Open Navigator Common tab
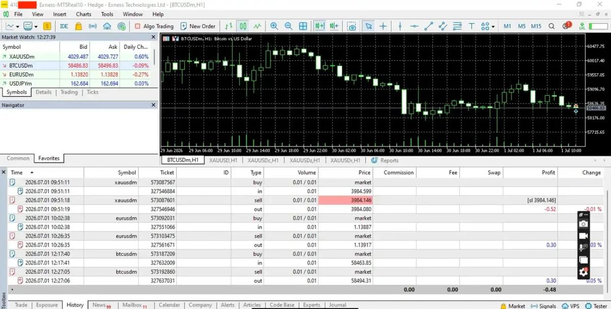611x309 pixels. point(18,158)
